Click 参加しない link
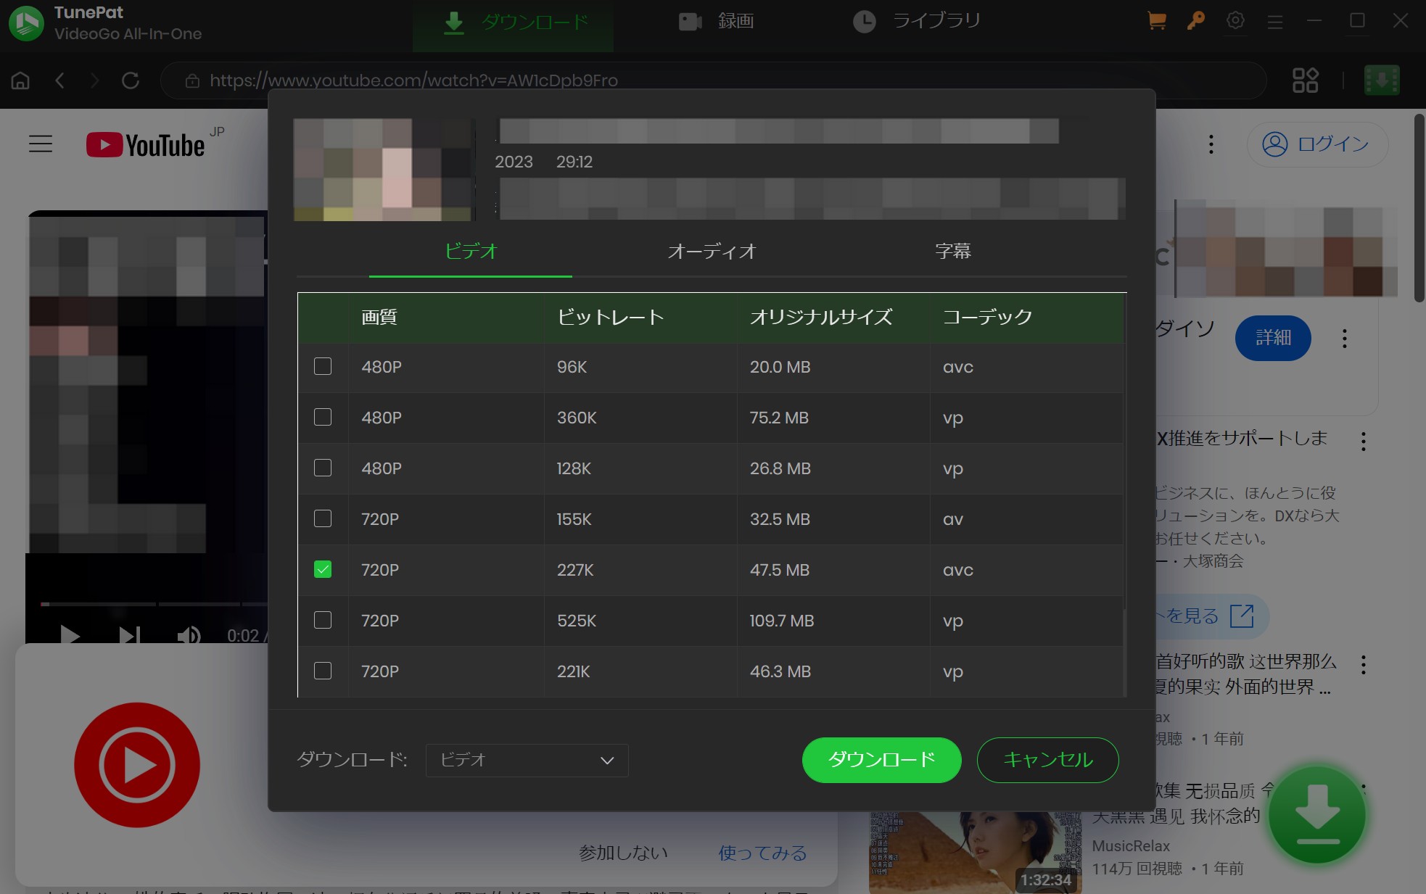The image size is (1426, 894). (623, 853)
